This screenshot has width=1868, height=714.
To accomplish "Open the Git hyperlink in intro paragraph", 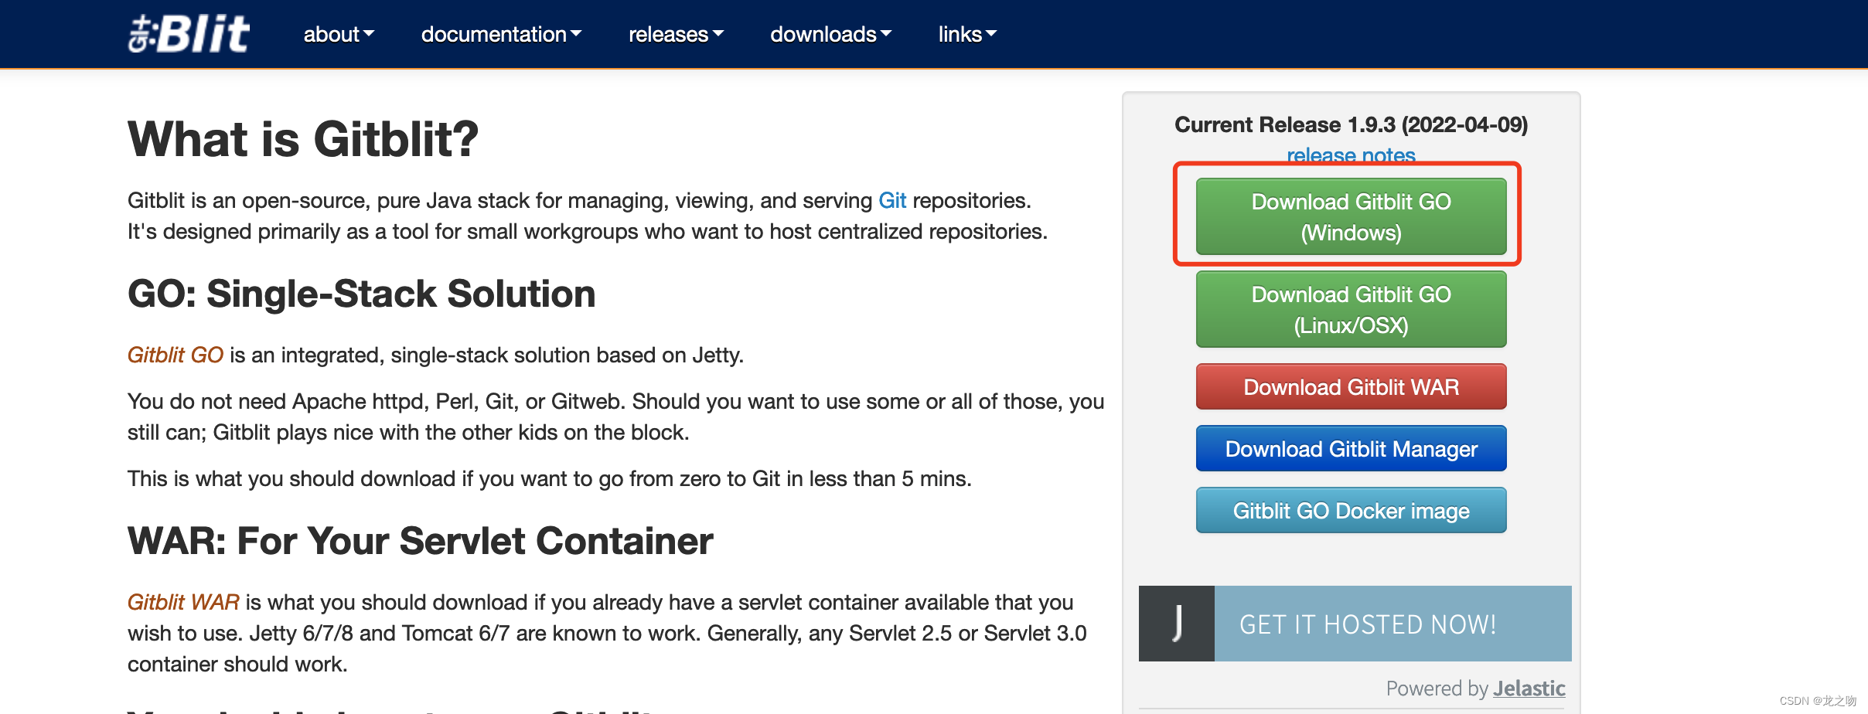I will 891,201.
